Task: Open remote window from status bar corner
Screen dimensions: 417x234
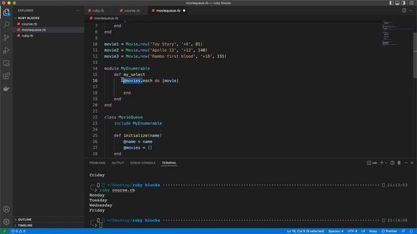Action: pos(5,231)
